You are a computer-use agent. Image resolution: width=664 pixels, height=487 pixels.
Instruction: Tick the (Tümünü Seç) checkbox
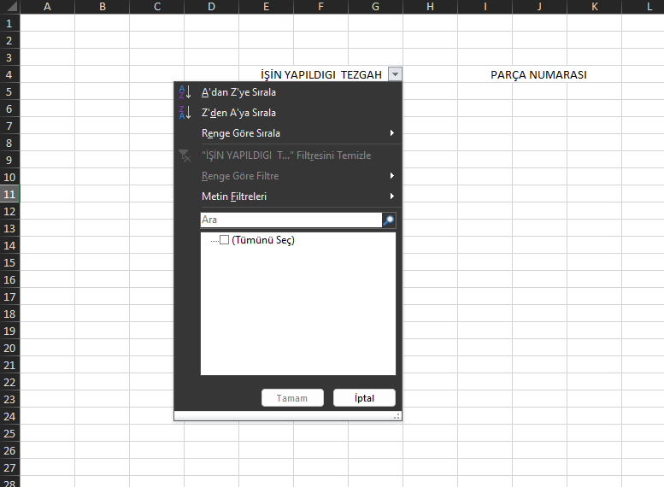click(225, 240)
